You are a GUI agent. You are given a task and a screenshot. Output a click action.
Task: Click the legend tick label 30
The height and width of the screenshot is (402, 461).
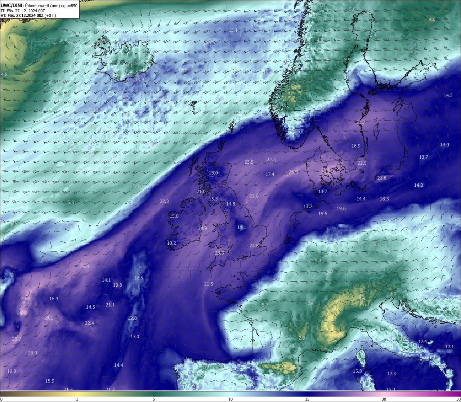(x=384, y=399)
